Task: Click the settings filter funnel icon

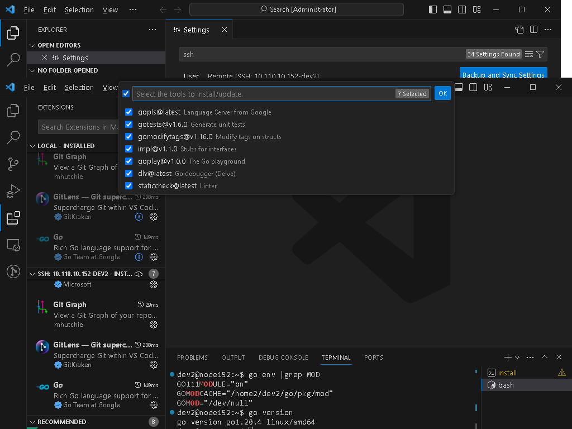Action: point(540,54)
